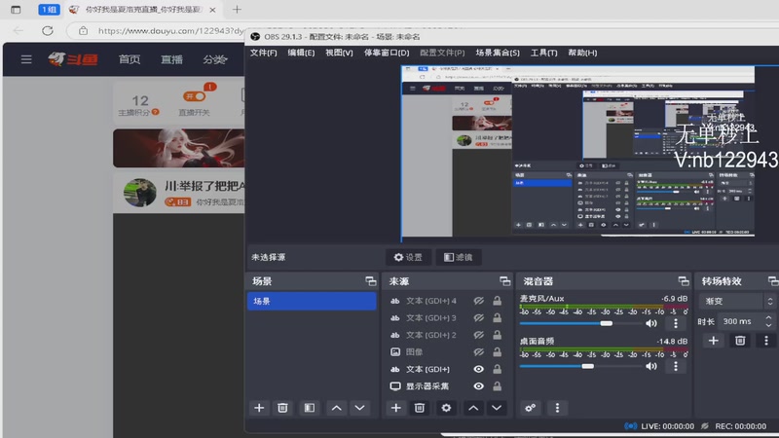This screenshot has height=438, width=779.
Task: Open the 渐变 transition dropdown
Action: (737, 301)
